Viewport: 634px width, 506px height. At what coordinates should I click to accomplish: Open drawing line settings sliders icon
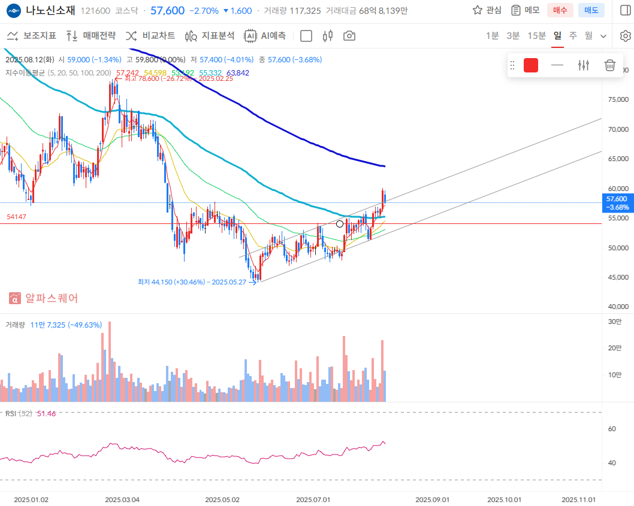[584, 65]
